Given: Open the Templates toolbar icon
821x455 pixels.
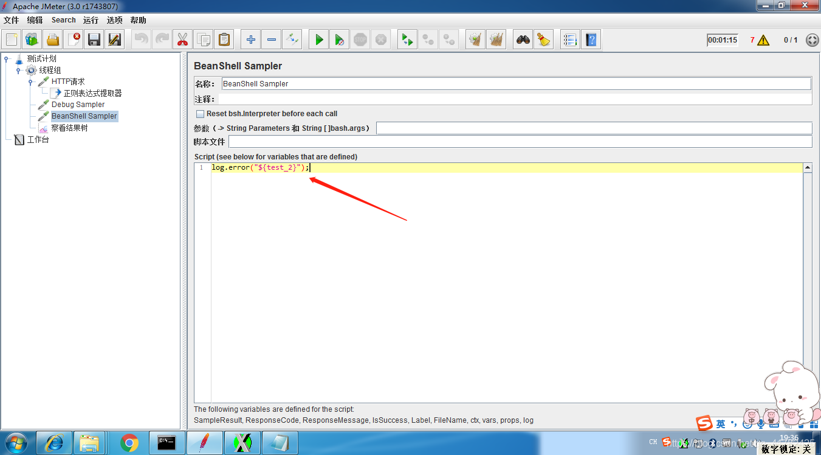Looking at the screenshot, I should coord(32,40).
